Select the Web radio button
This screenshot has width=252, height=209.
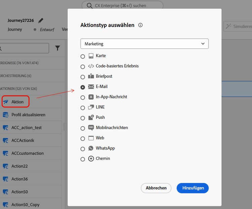(x=83, y=139)
